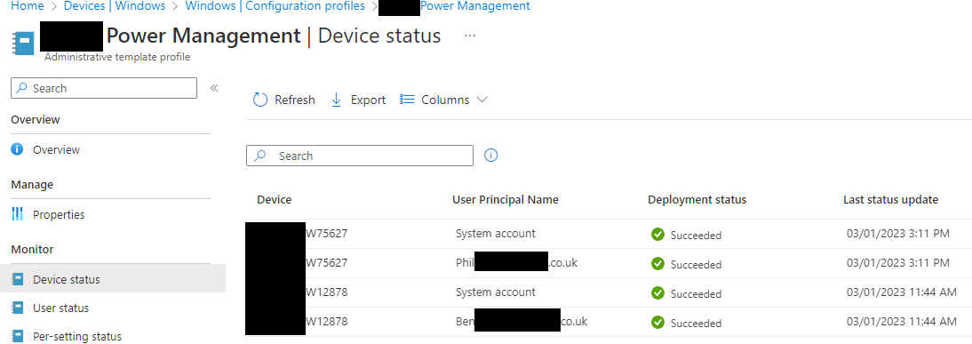Click the Columns list icon
Screen dimensions: 972x344
407,100
